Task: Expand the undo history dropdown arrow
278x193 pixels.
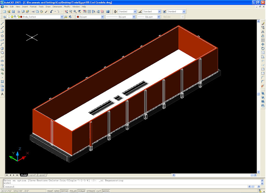Action: coord(55,11)
